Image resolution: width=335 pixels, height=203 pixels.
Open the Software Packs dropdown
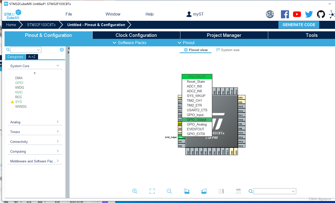pyautogui.click(x=130, y=43)
